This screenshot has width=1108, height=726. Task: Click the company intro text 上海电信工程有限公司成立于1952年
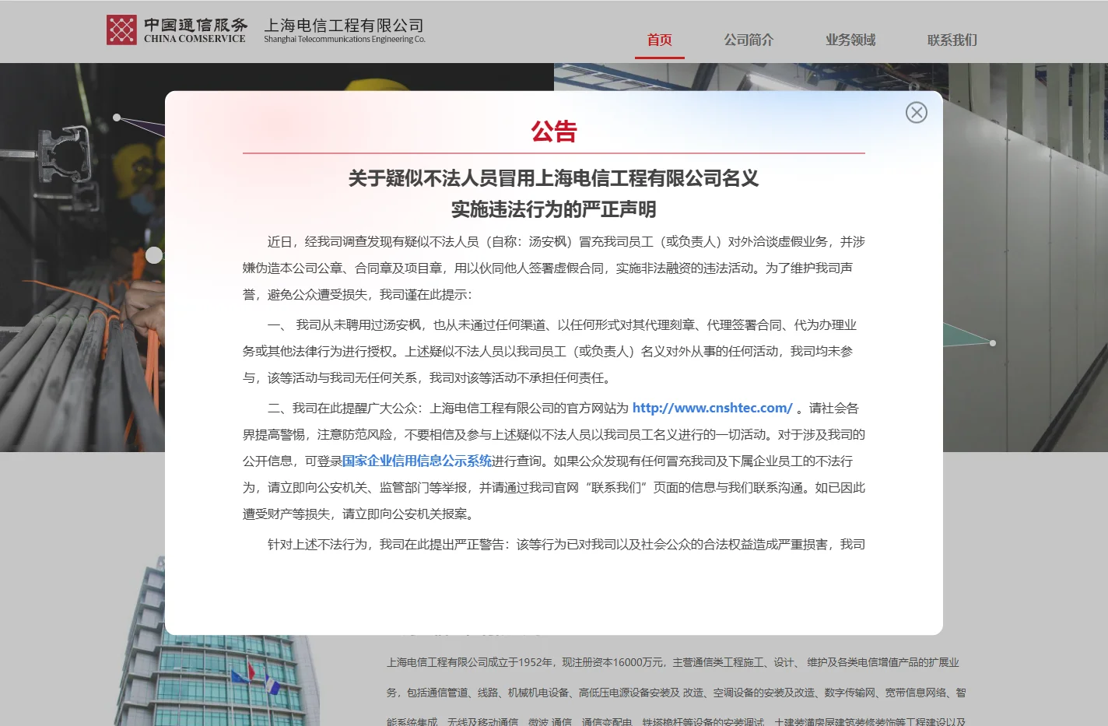coord(676,692)
